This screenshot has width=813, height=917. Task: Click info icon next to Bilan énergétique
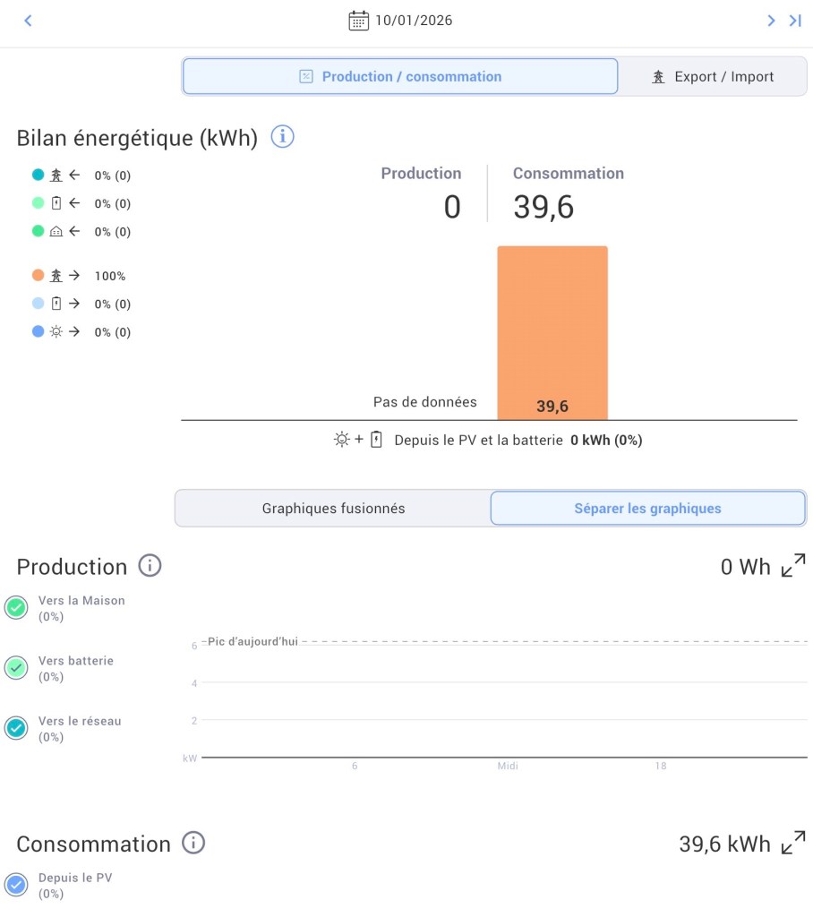pos(282,137)
